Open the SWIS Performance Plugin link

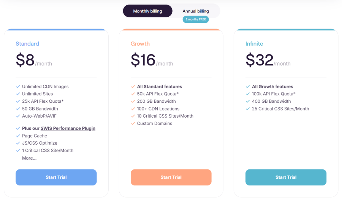[68, 128]
